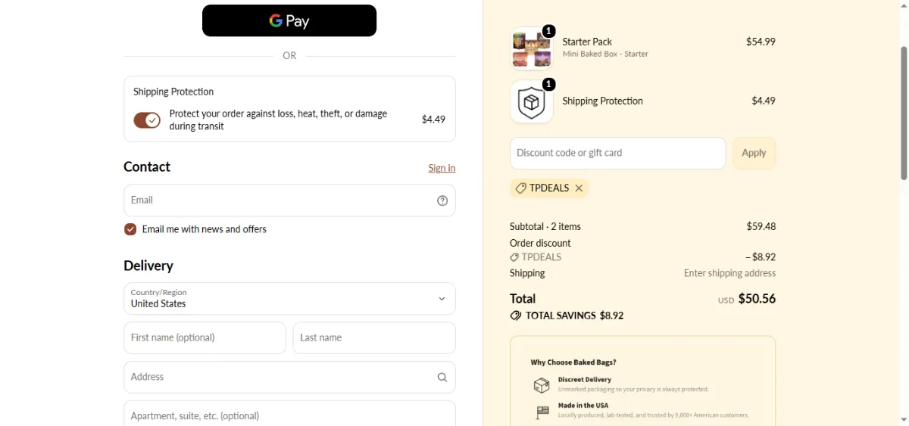Click the tag icon on TPDEALS chip
This screenshot has width=909, height=426.
[520, 188]
